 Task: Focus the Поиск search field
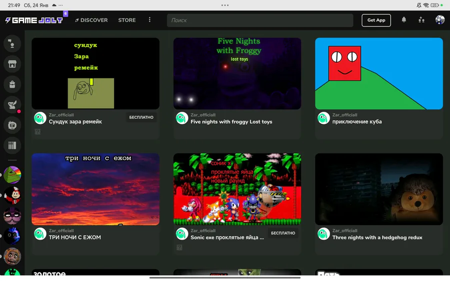click(260, 20)
